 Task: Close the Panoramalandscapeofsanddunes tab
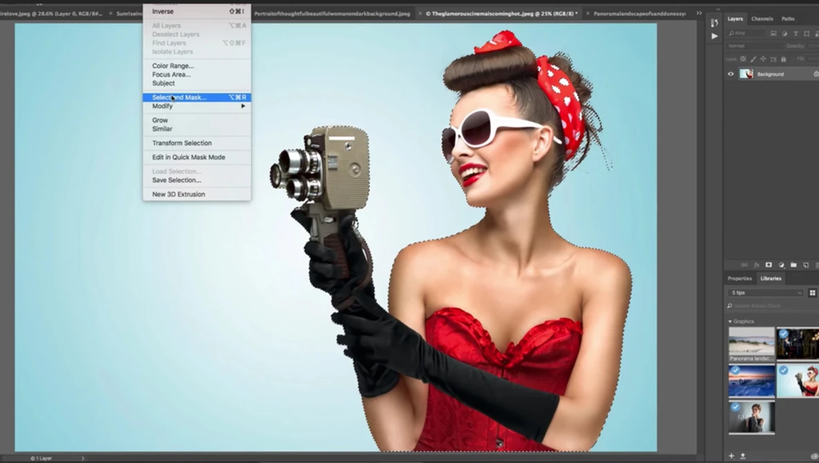587,14
